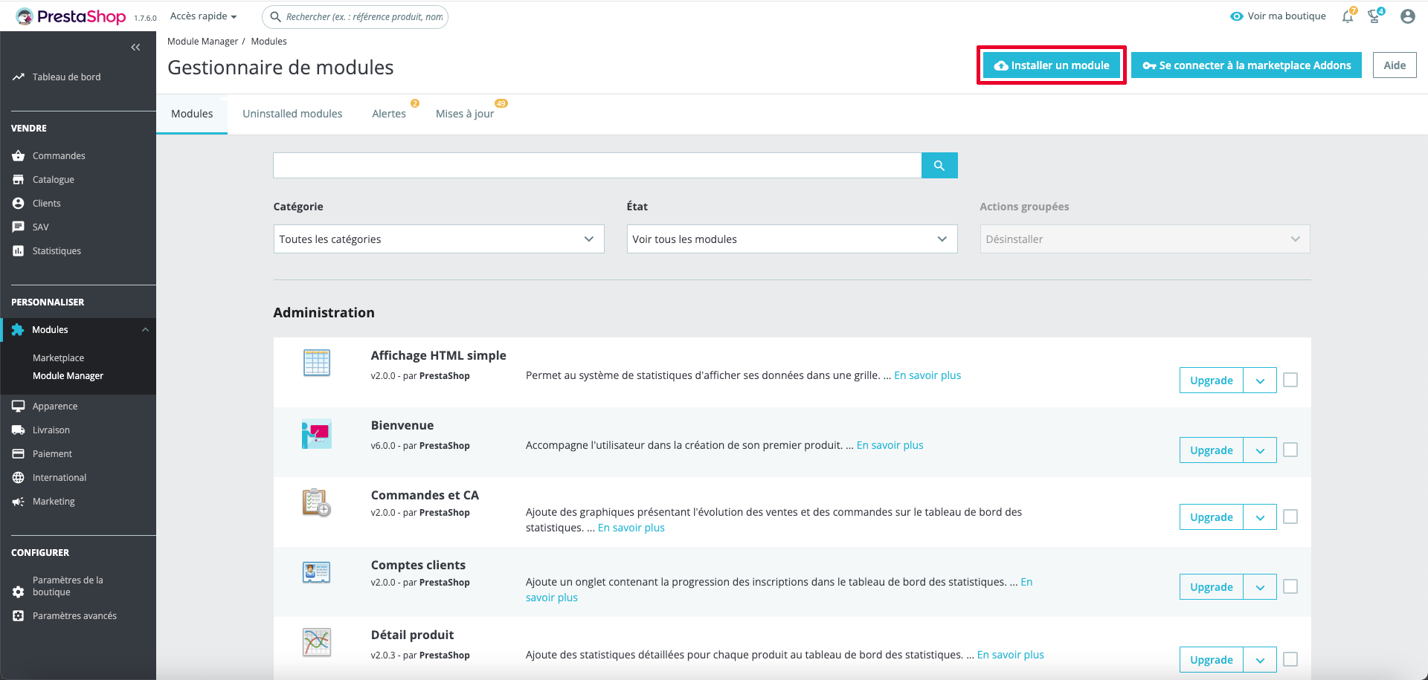Click the Détail produit module icon

(317, 642)
